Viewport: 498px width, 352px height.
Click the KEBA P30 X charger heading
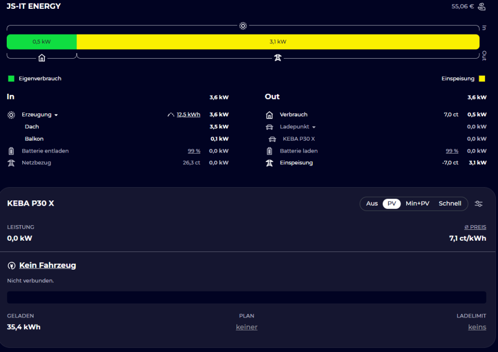(x=30, y=203)
